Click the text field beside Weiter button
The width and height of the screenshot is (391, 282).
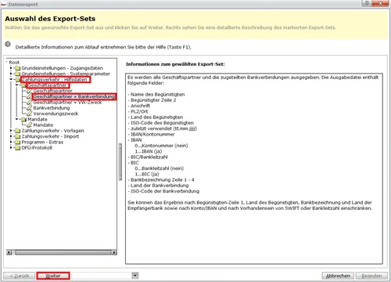102,276
